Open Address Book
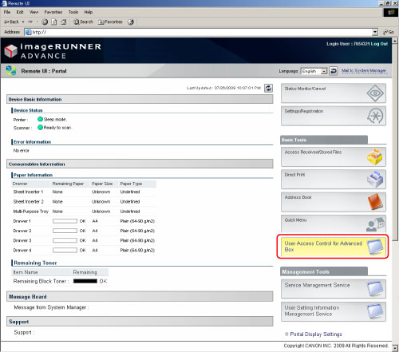This screenshot has height=352, width=399. (x=334, y=202)
